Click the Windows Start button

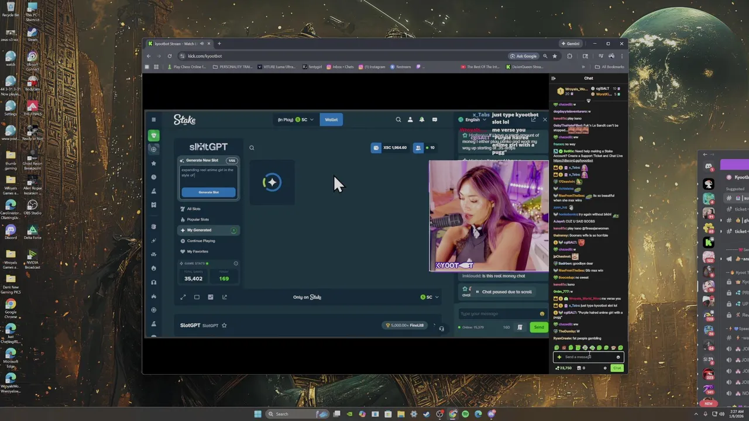click(x=258, y=414)
